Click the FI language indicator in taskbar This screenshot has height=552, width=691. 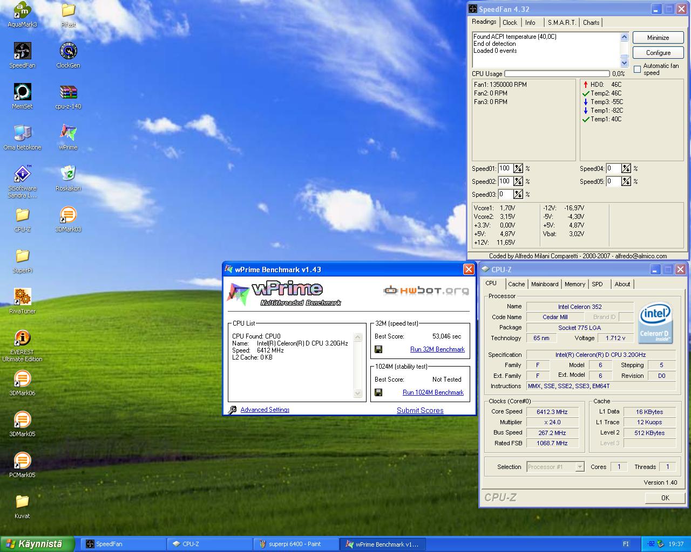point(626,544)
